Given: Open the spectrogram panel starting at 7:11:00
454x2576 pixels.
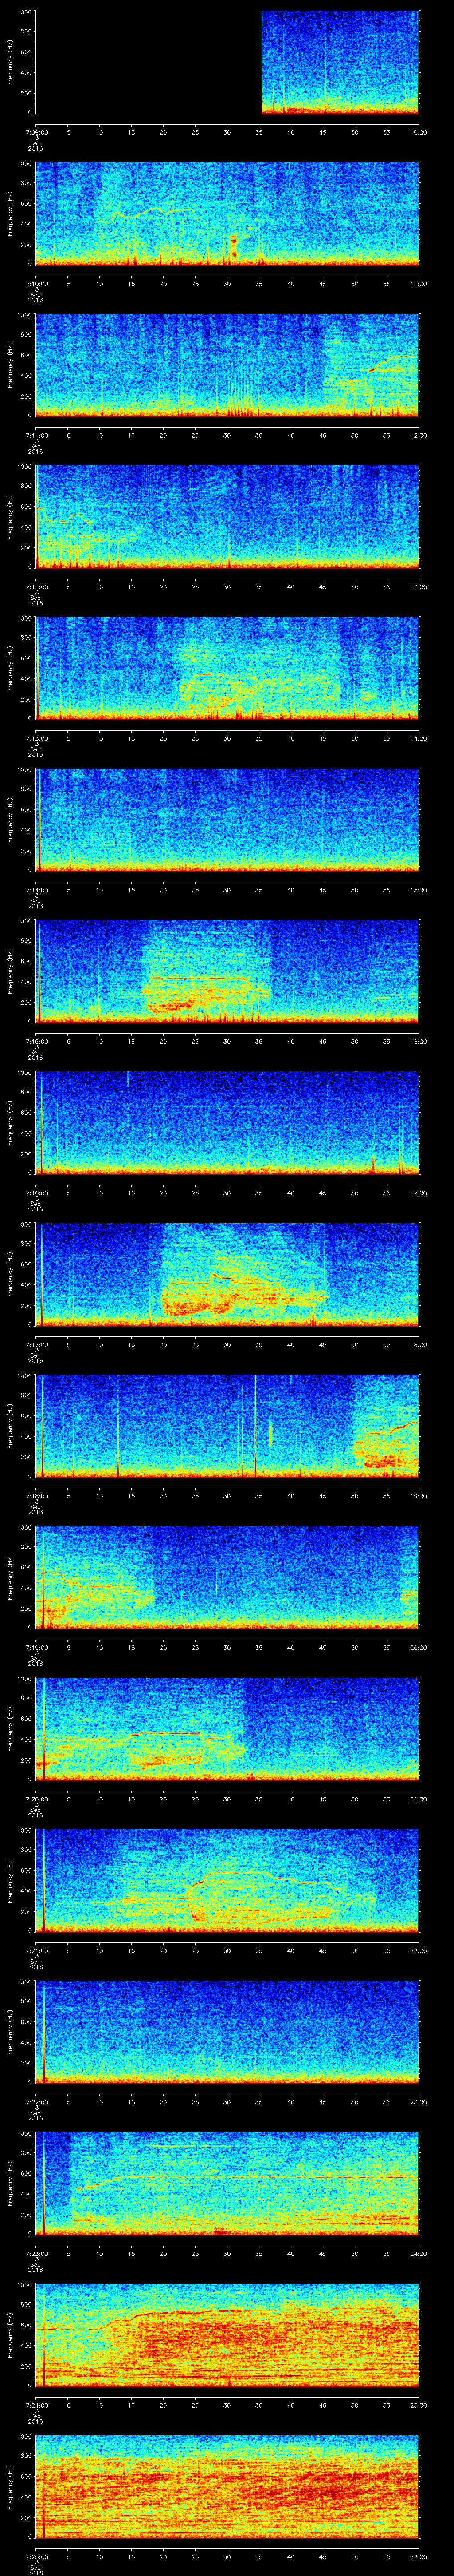Looking at the screenshot, I should tap(227, 365).
